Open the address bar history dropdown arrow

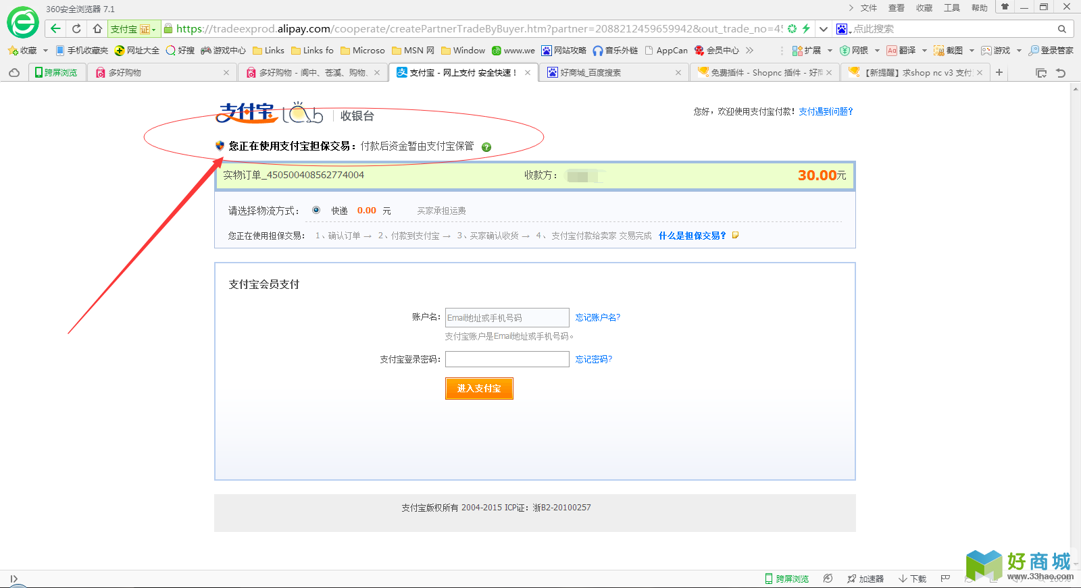tap(823, 29)
